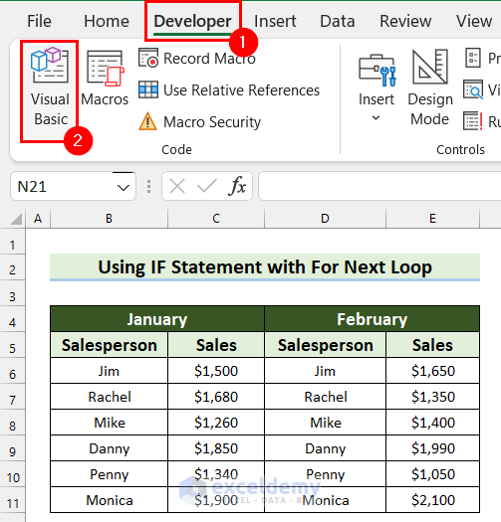
Task: Open Macro Security settings
Action: click(x=199, y=122)
